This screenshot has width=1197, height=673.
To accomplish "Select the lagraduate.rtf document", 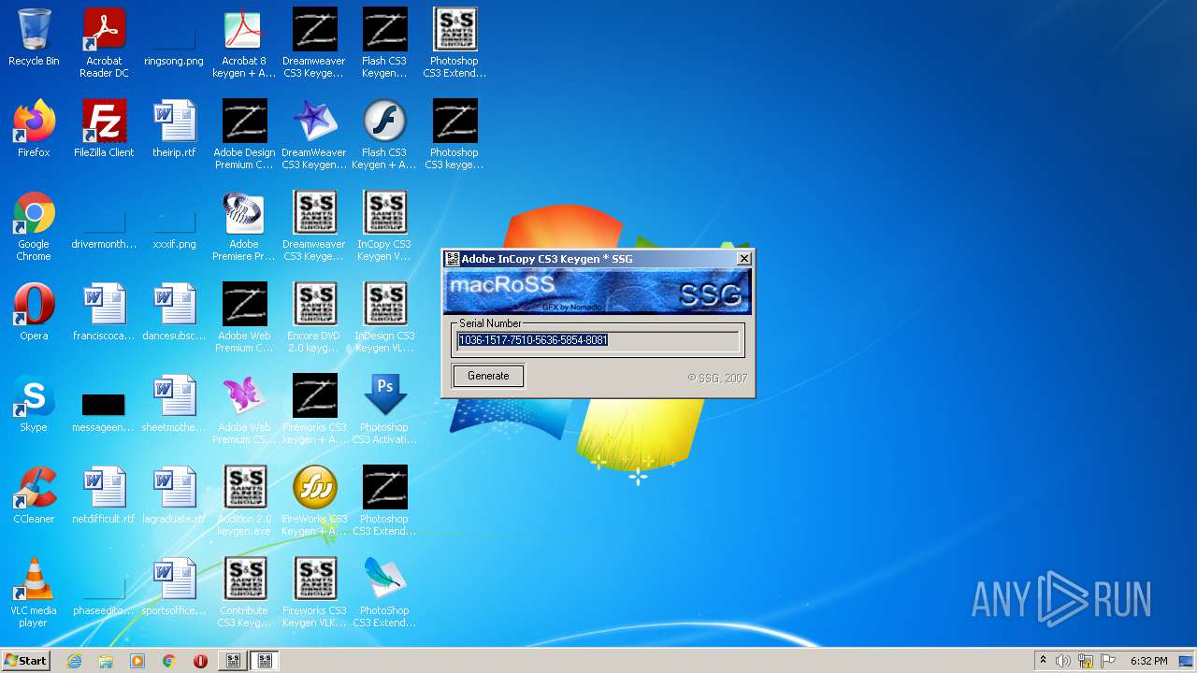I will point(174,495).
